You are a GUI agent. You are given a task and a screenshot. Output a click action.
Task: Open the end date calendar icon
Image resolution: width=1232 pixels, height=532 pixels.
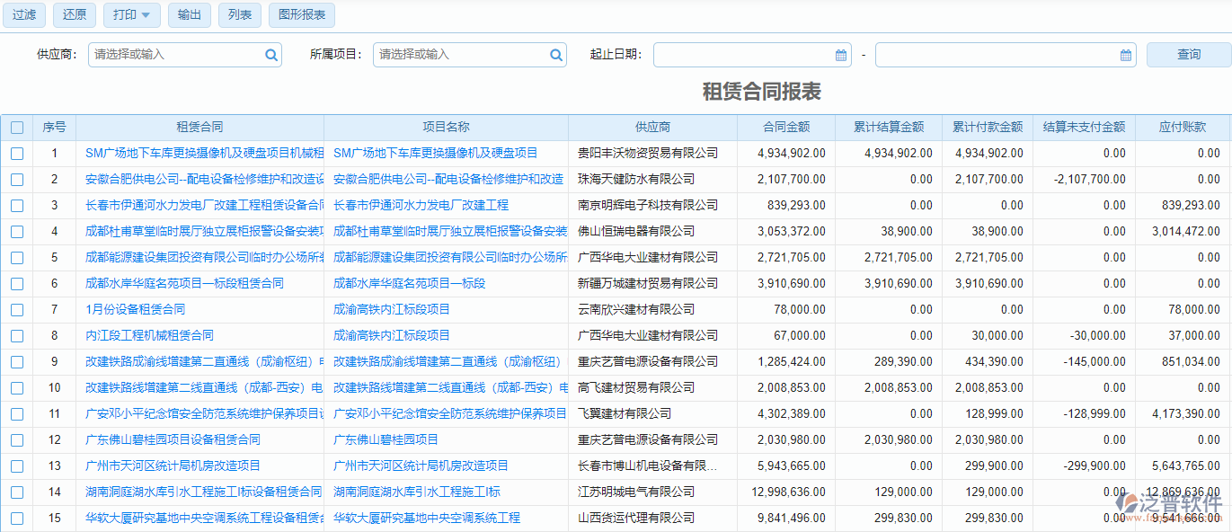click(1123, 54)
